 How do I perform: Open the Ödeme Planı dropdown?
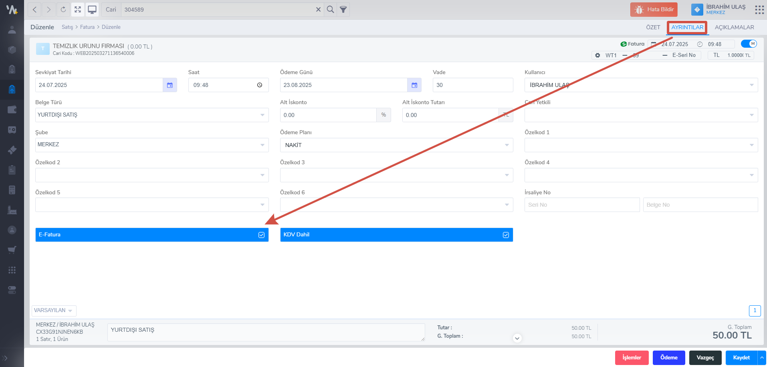pos(507,145)
